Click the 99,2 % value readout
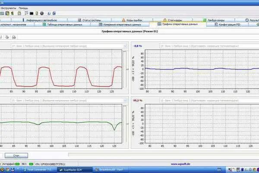The image size is (259, 173). pos(138,100)
